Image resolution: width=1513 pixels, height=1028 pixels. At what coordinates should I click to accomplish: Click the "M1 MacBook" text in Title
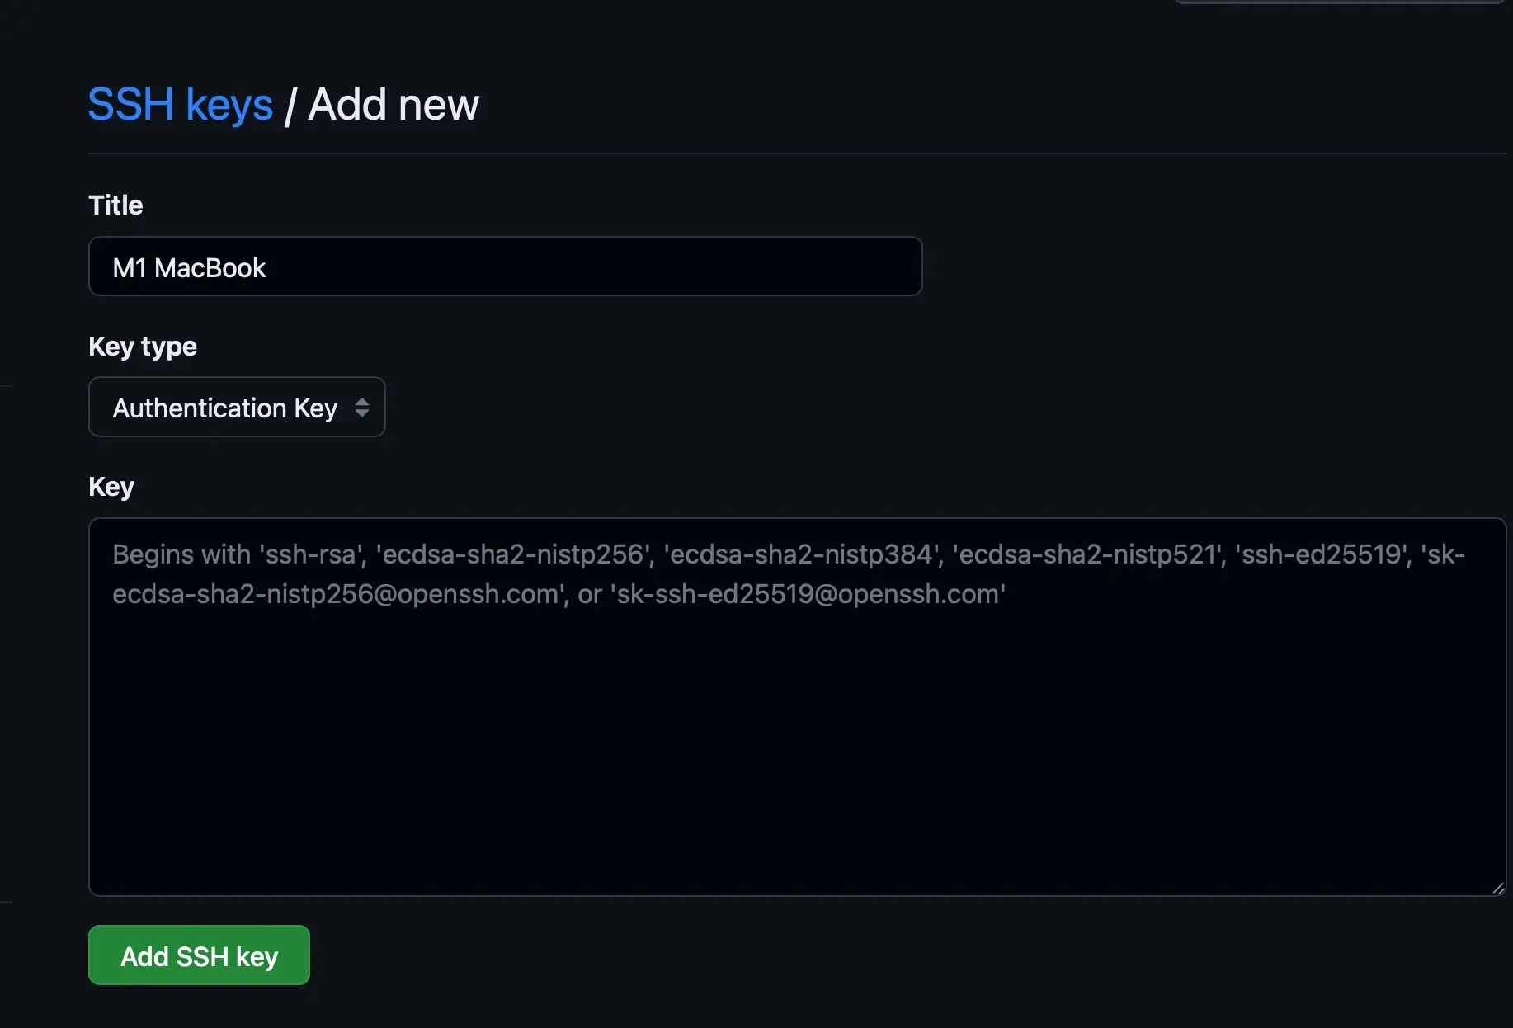tap(189, 268)
